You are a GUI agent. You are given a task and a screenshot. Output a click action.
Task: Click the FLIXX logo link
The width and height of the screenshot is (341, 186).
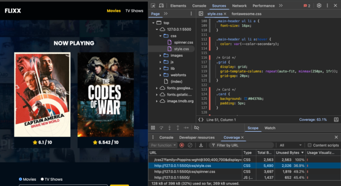point(13,11)
